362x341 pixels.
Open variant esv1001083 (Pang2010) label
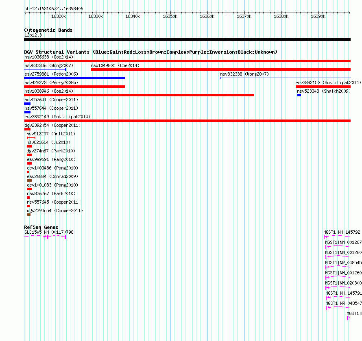[52, 185]
